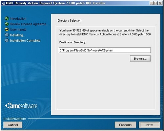The width and height of the screenshot is (164, 131).
Task: Click the maximize button in title bar
Action: tap(155, 3)
